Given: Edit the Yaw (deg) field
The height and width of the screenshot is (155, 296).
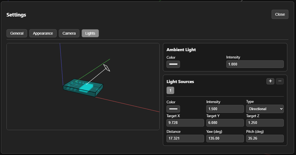Looking at the screenshot, I should (225, 138).
